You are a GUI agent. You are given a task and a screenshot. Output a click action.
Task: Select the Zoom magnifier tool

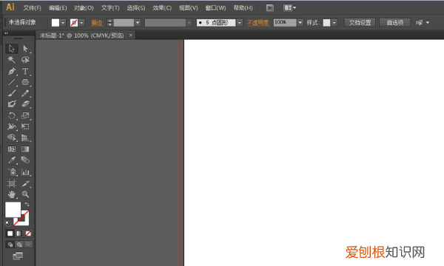25,194
